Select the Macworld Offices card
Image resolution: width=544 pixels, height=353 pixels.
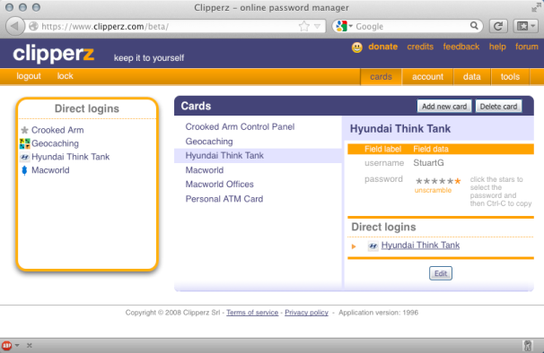click(x=219, y=185)
